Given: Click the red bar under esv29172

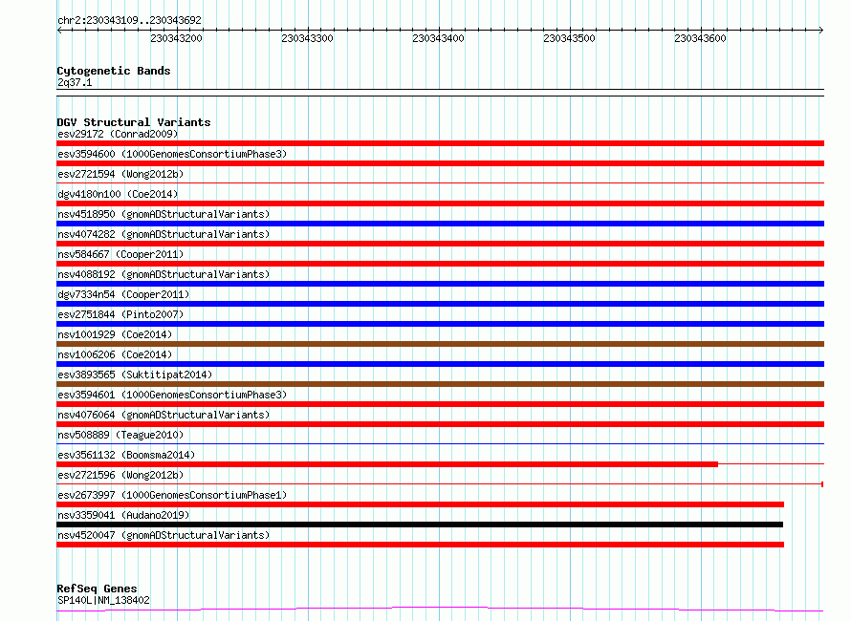Looking at the screenshot, I should pyautogui.click(x=440, y=143).
